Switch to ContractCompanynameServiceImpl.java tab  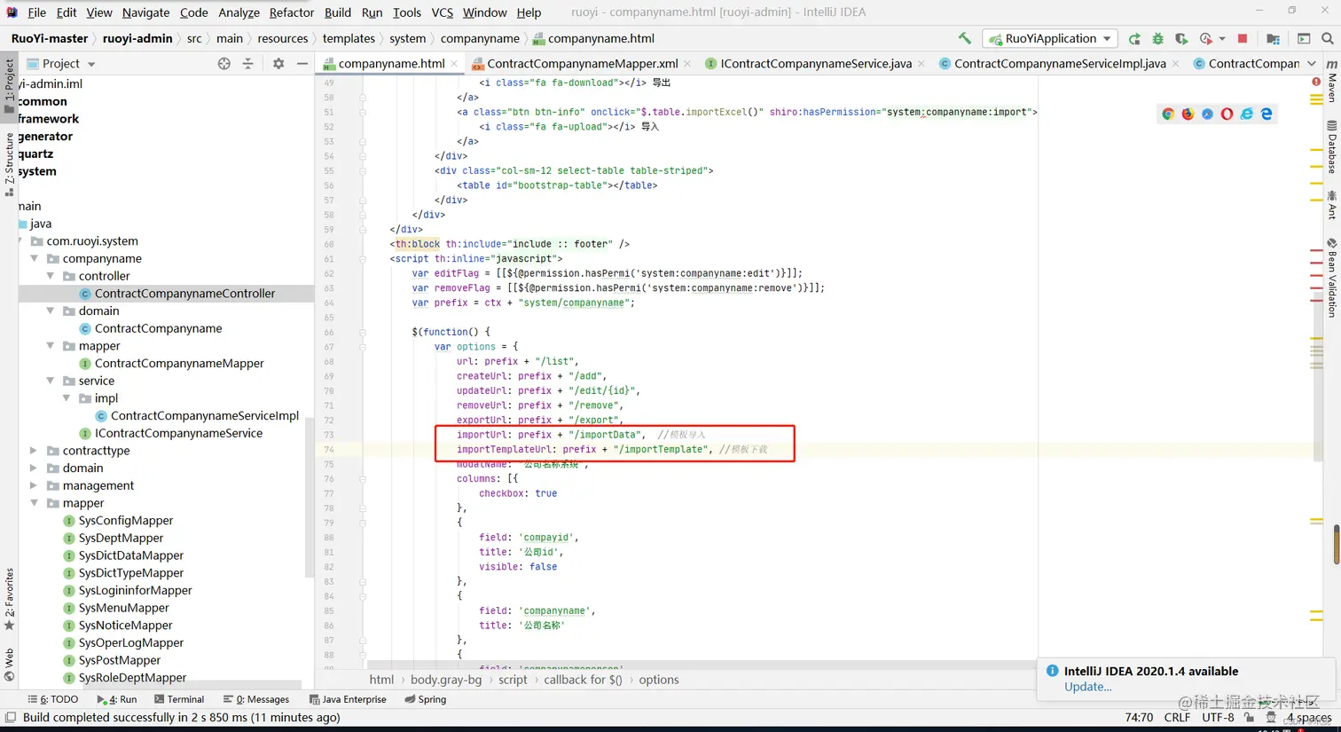pyautogui.click(x=1060, y=63)
